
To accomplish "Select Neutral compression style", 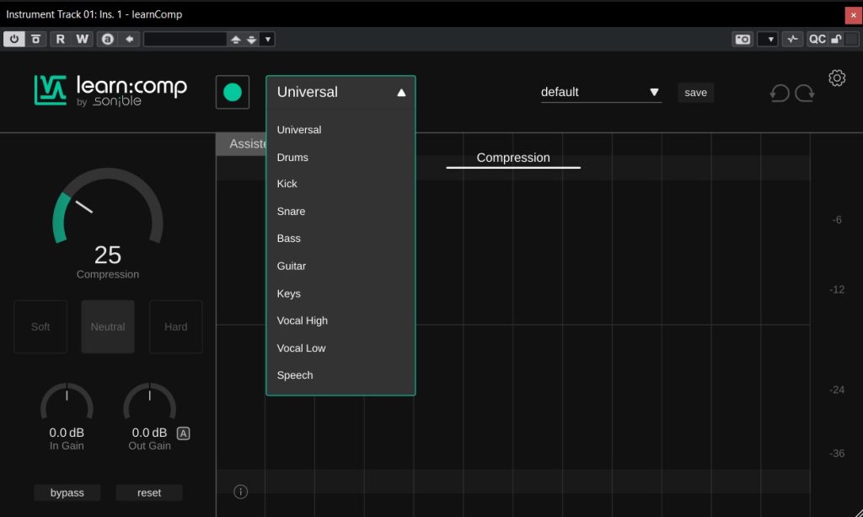I will [108, 326].
